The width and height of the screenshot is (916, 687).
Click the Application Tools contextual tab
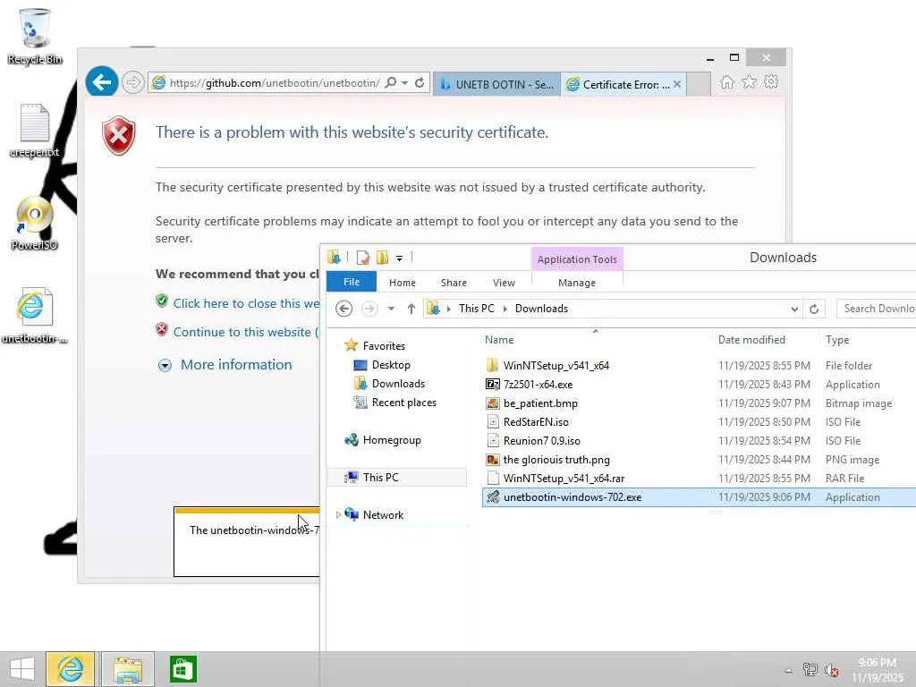tap(577, 259)
